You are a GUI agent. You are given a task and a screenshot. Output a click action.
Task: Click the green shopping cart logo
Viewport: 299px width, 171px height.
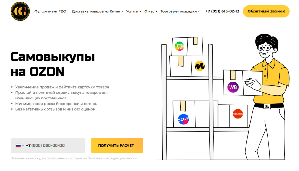[179, 46]
